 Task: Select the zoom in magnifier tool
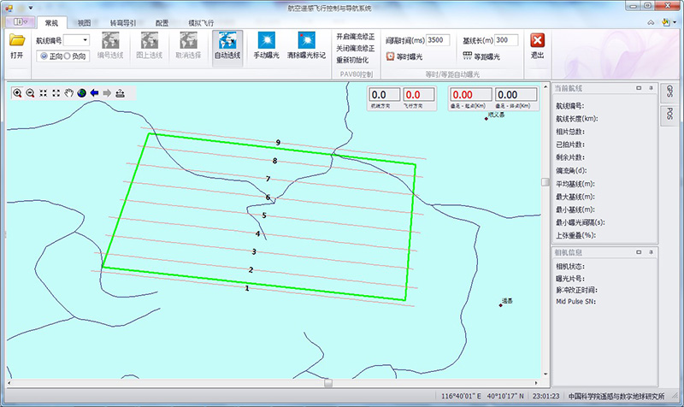pos(17,92)
